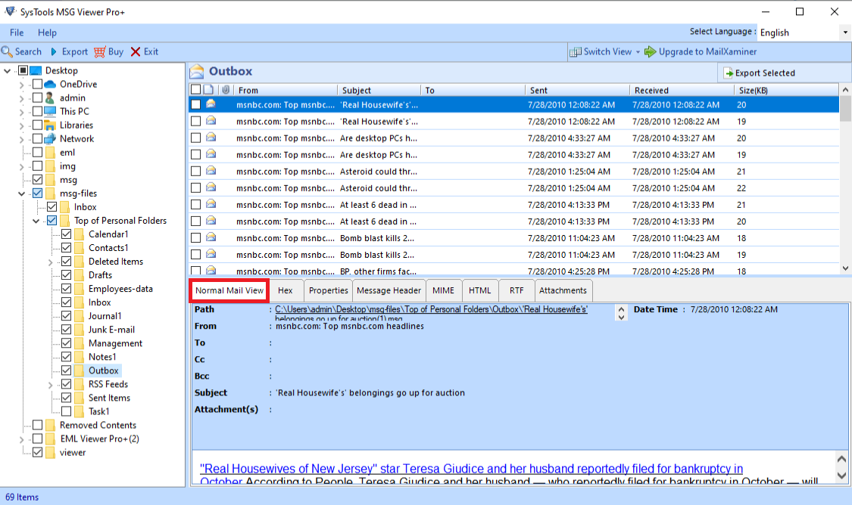Open the mail file path link
852x505 pixels.
tap(431, 309)
